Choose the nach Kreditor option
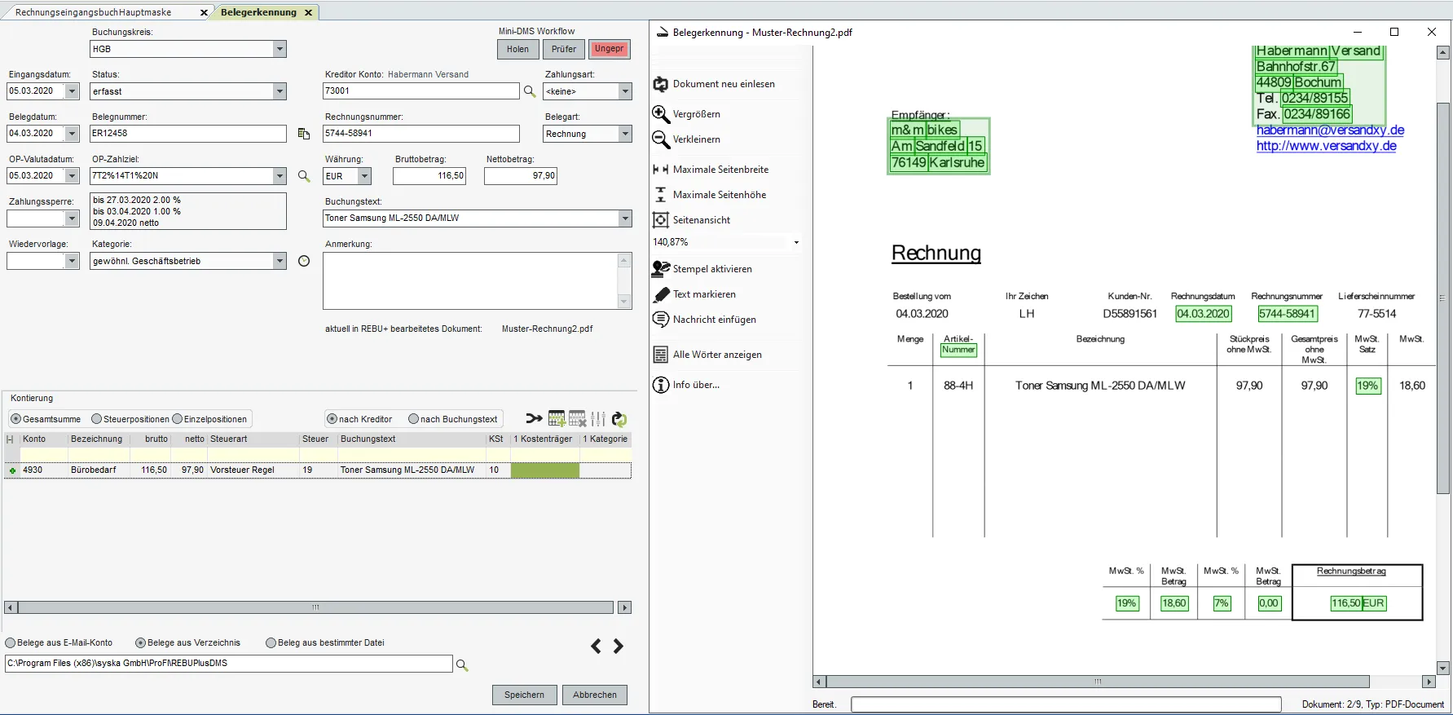Screen dimensions: 1453x715 (x=332, y=419)
